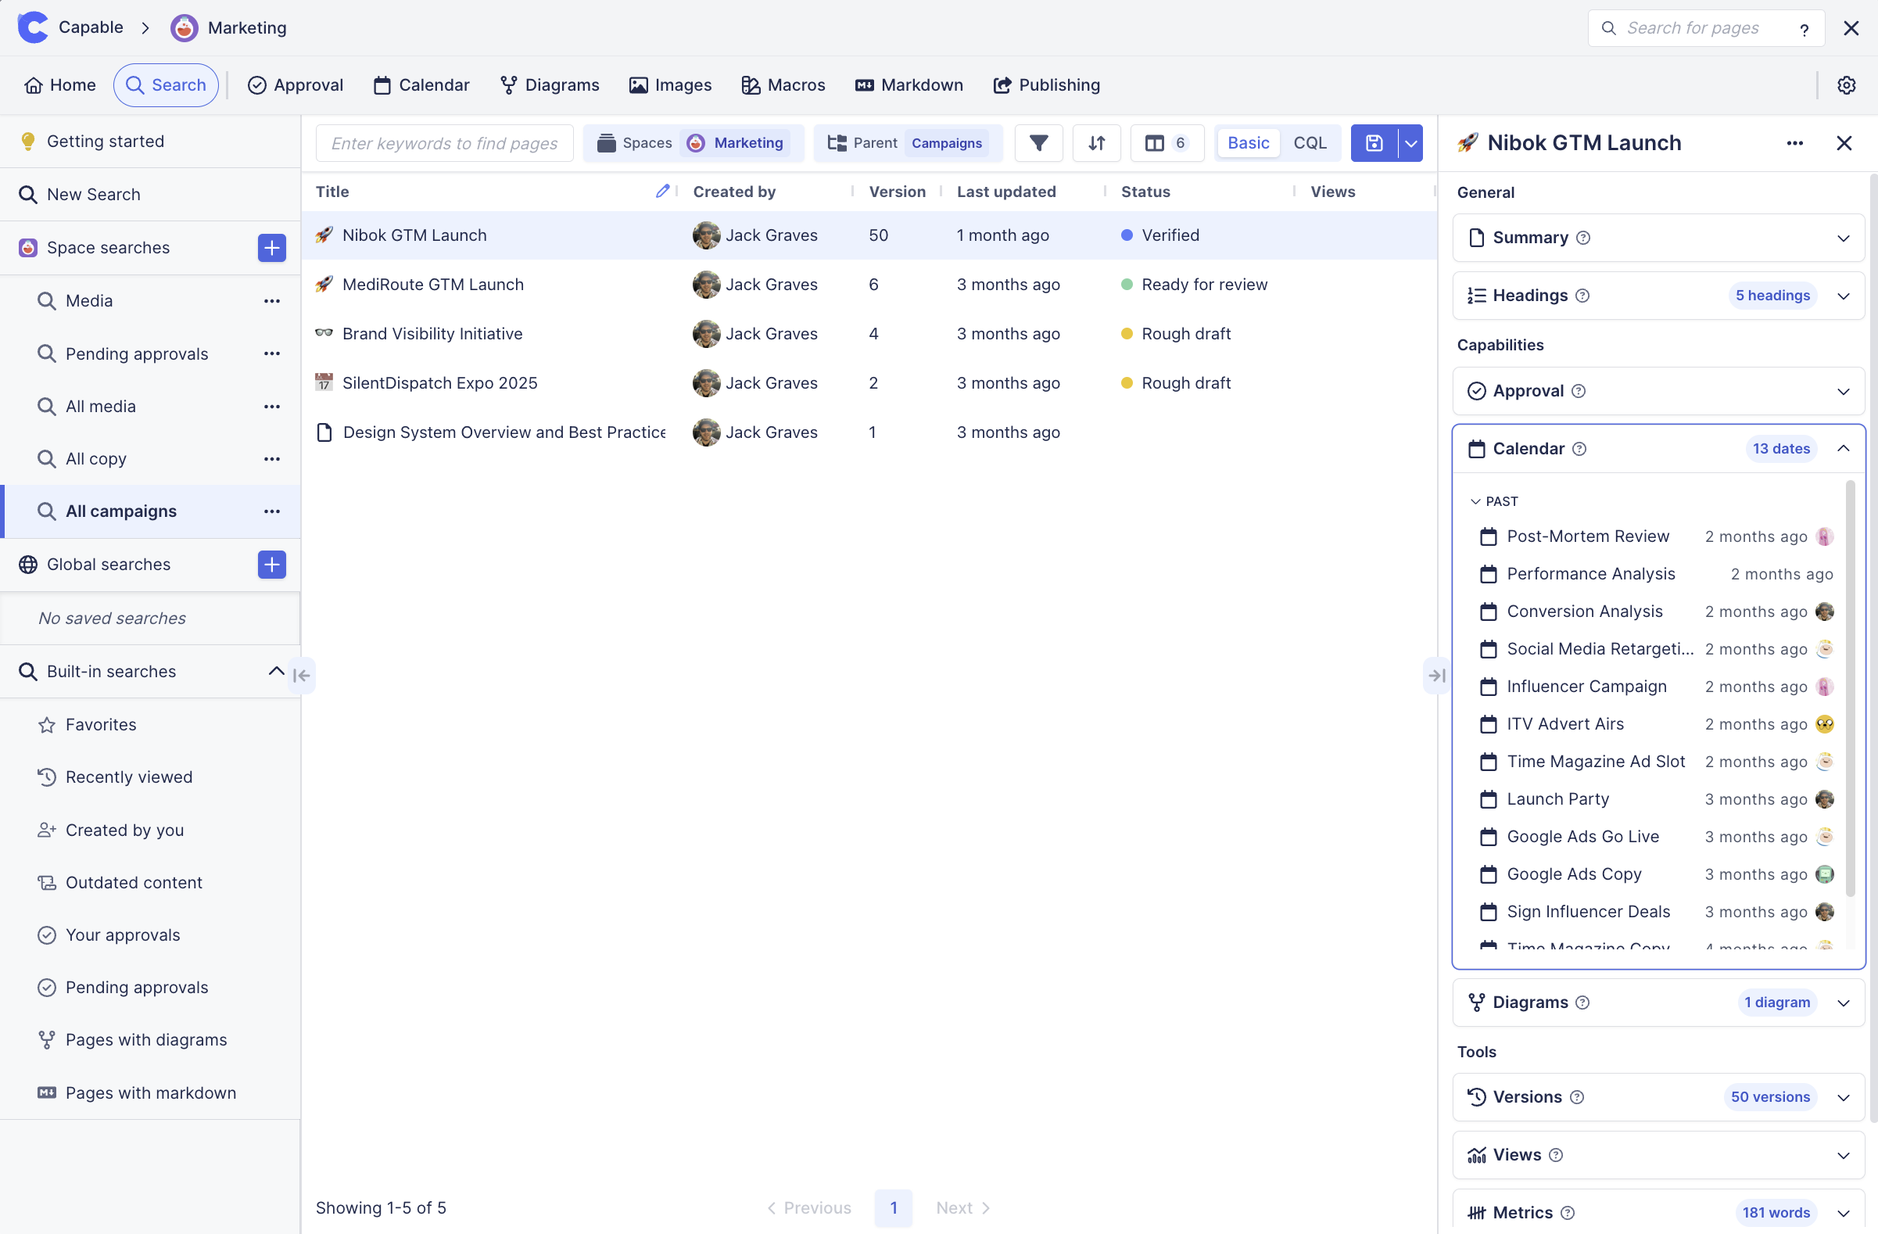Viewport: 1878px width, 1234px height.
Task: Select the Basic search mode
Action: point(1248,143)
